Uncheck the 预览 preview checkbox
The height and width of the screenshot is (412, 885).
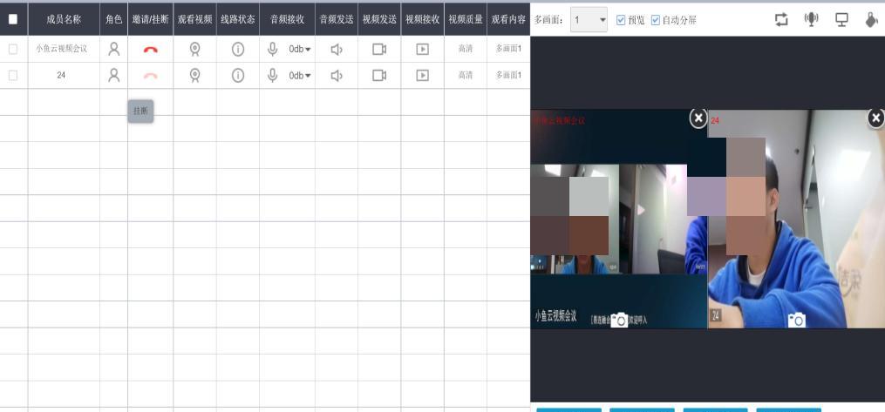pyautogui.click(x=621, y=20)
